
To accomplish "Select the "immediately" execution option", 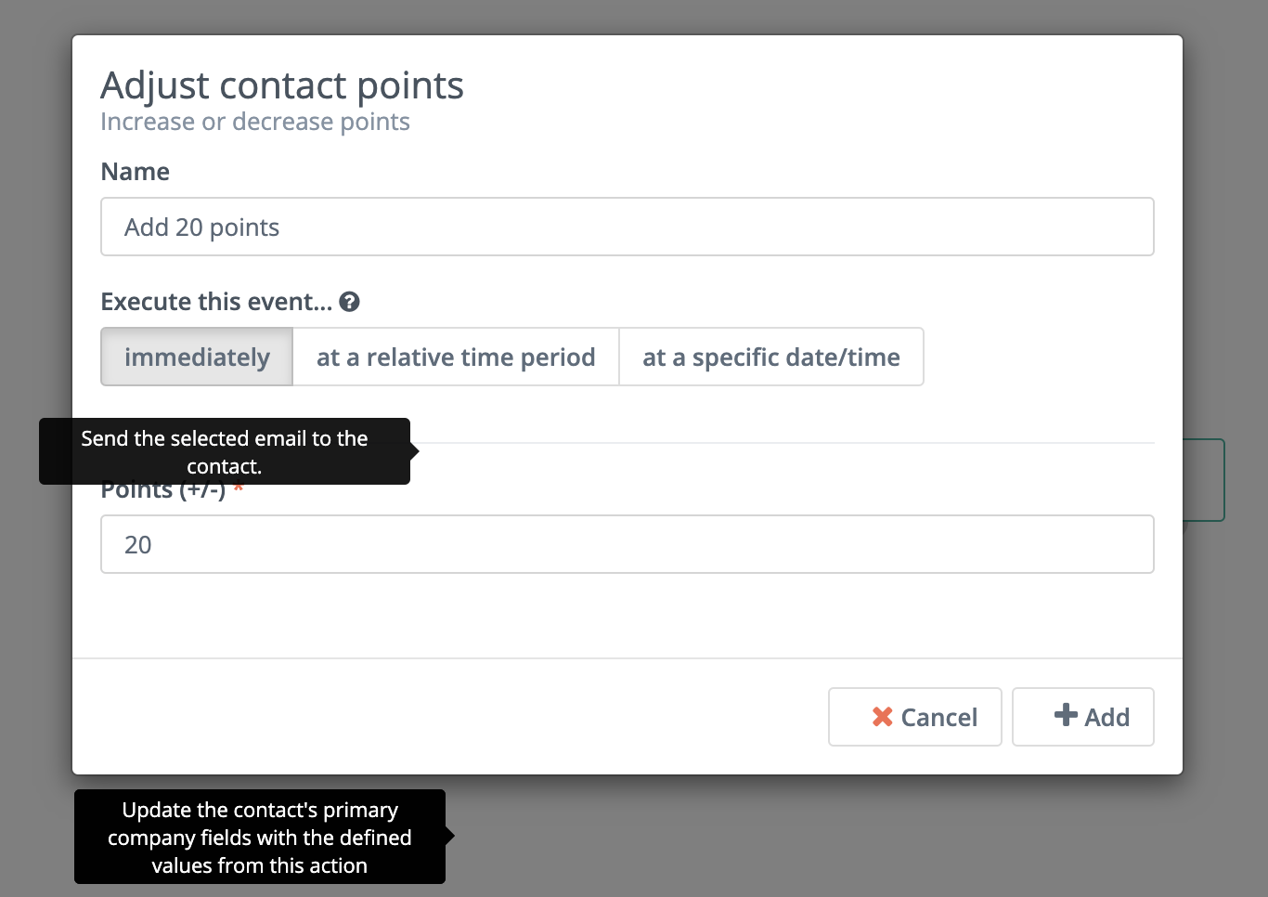I will tap(197, 357).
